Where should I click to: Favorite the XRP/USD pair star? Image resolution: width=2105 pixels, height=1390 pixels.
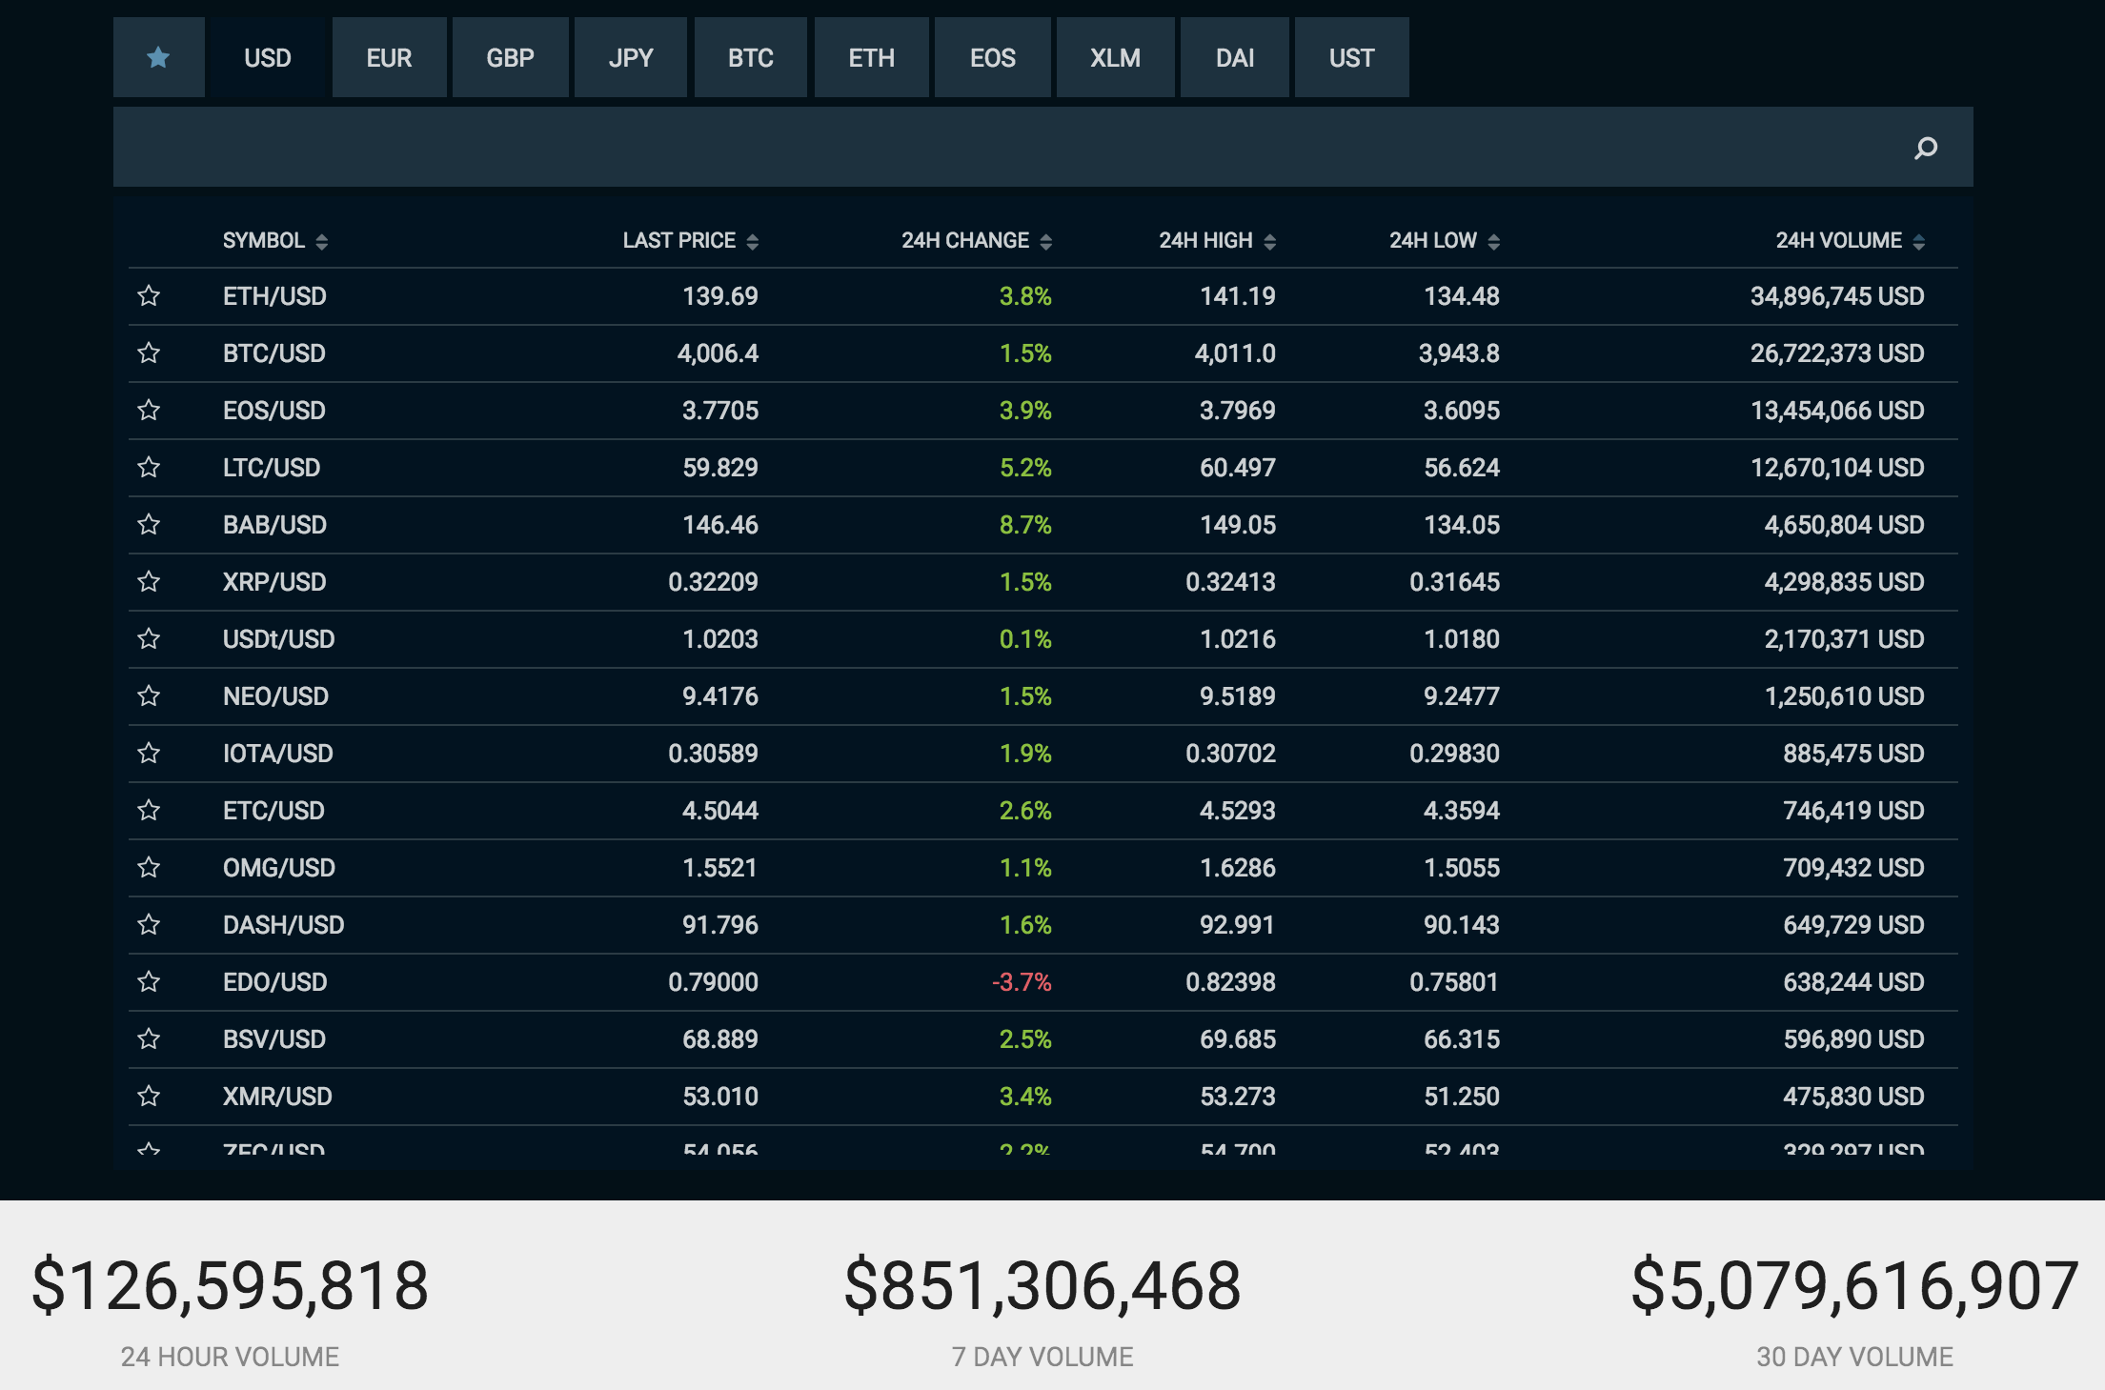149,582
